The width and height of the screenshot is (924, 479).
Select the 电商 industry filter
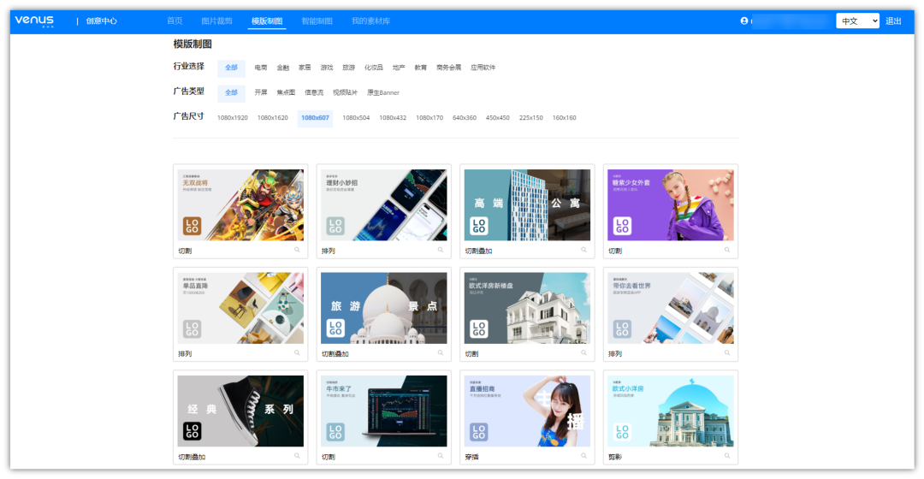[261, 68]
